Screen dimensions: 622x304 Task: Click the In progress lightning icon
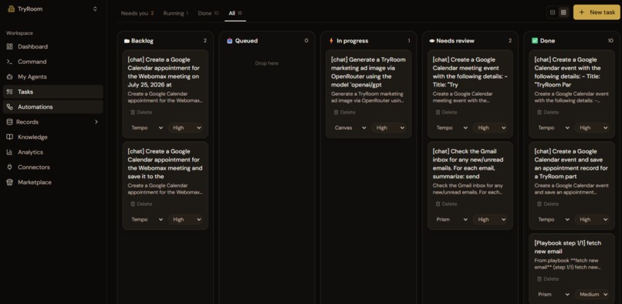tap(331, 40)
